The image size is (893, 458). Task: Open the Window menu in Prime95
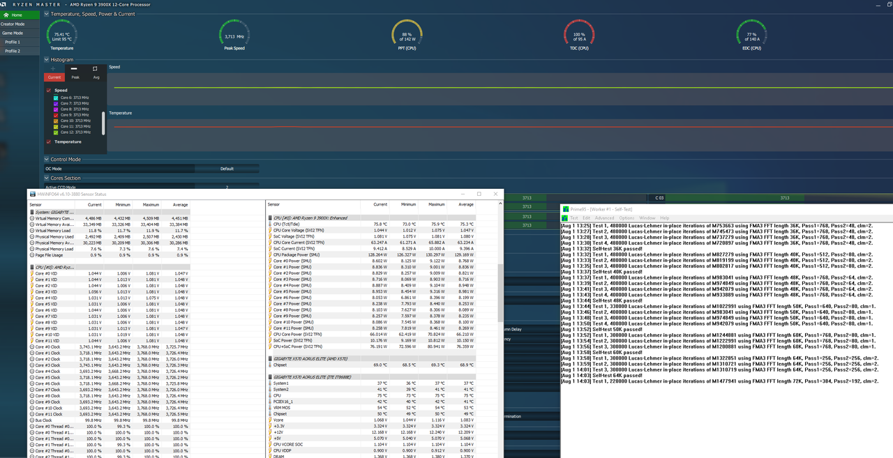(647, 218)
